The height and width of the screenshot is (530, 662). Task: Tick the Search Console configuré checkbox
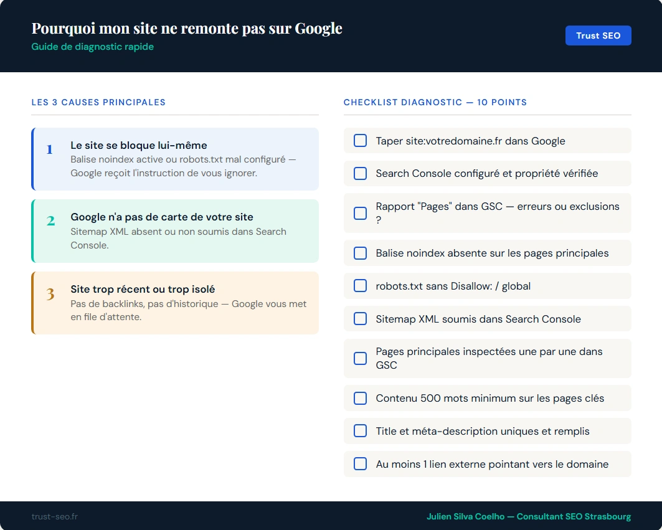click(360, 173)
